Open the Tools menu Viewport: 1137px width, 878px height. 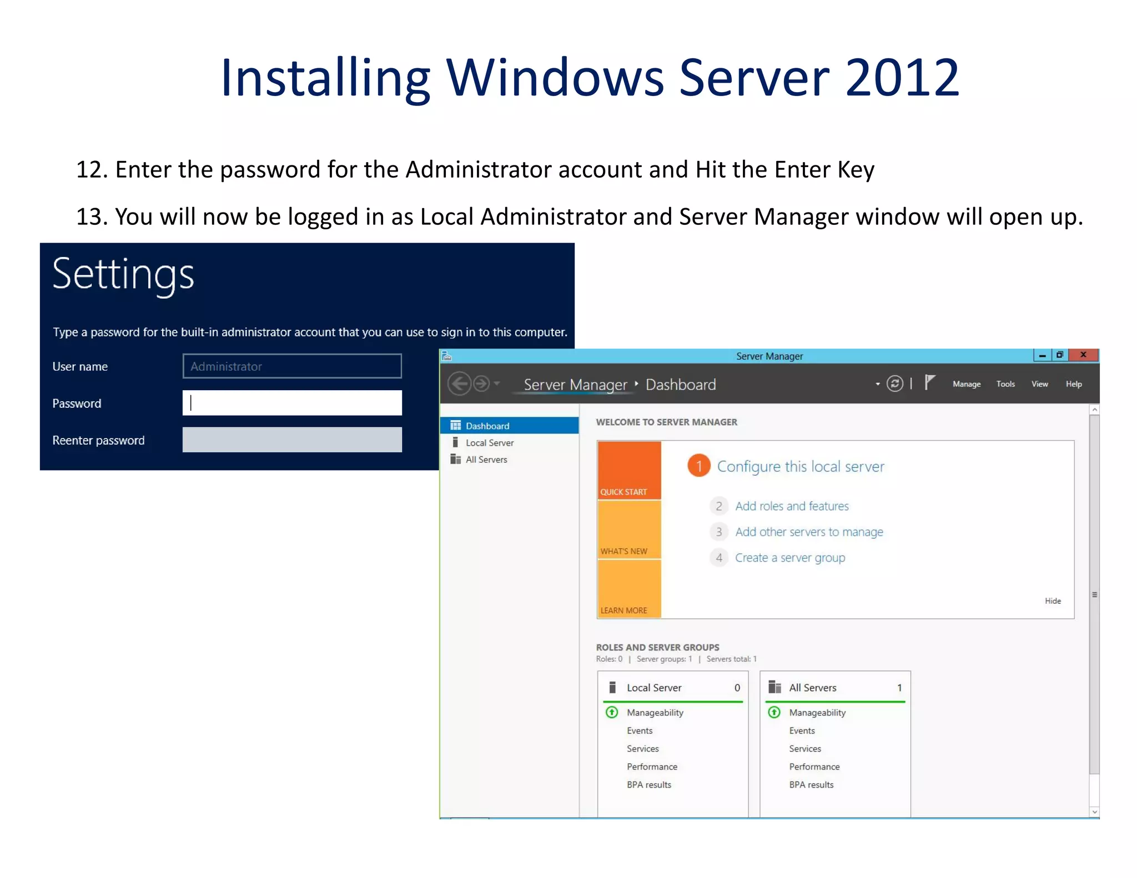pyautogui.click(x=1005, y=384)
